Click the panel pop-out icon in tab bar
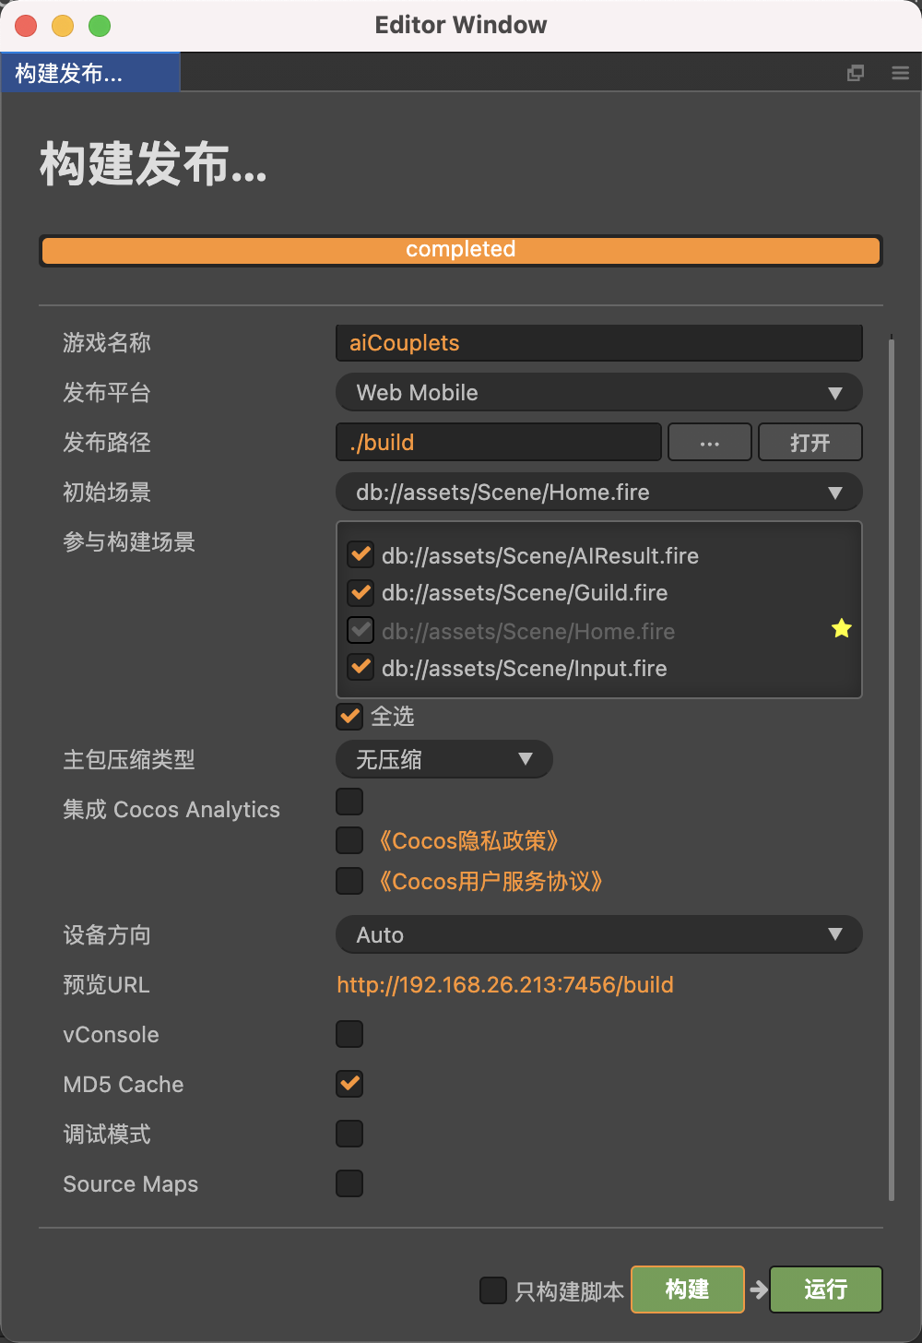This screenshot has width=922, height=1343. pyautogui.click(x=856, y=73)
